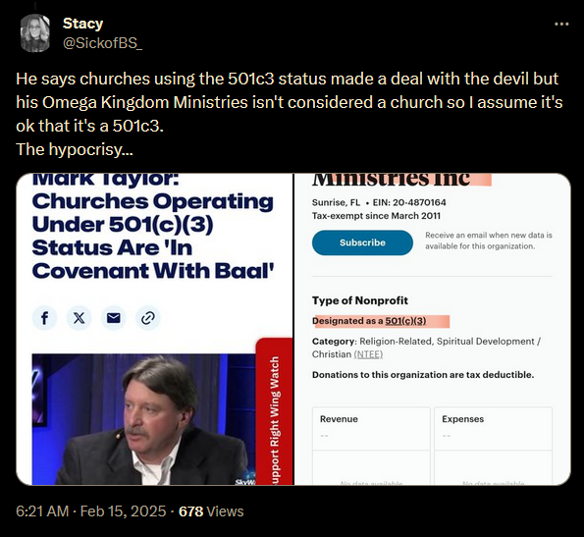This screenshot has width=584, height=537.
Task: Click the 678 Views count
Action: click(211, 510)
